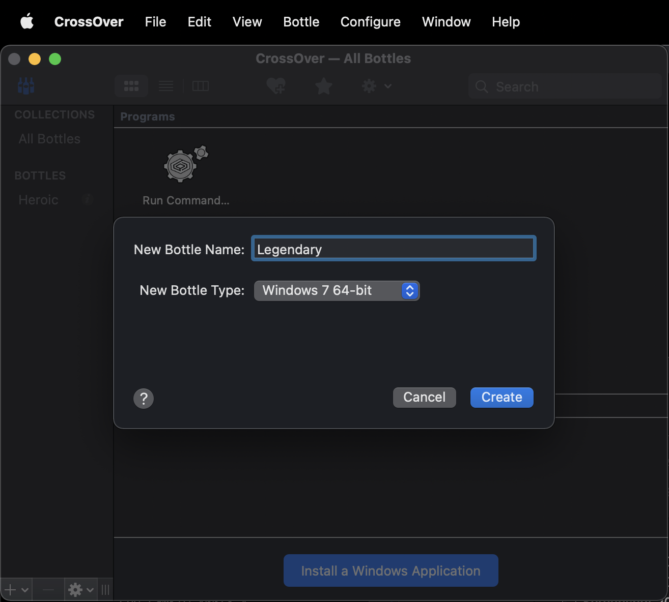Click the bottles icon in the toolbar
The height and width of the screenshot is (602, 669).
pos(26,86)
